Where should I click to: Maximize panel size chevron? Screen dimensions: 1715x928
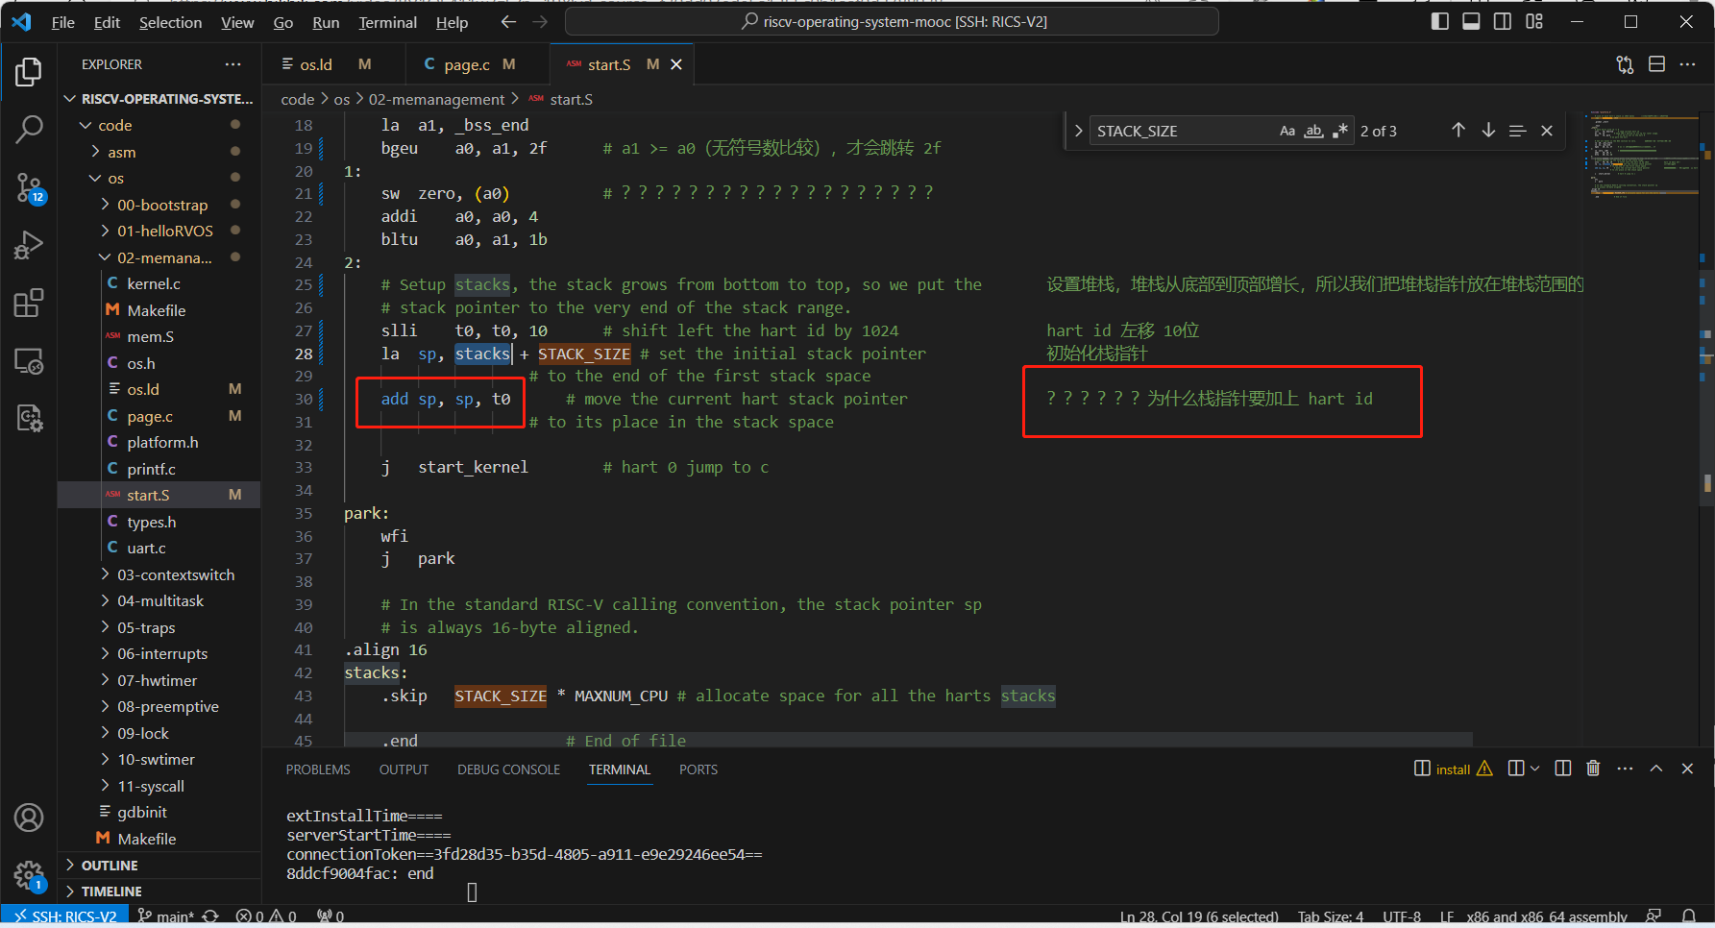1656,769
